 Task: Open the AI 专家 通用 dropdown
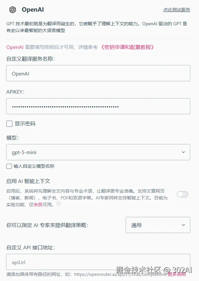pos(158,225)
